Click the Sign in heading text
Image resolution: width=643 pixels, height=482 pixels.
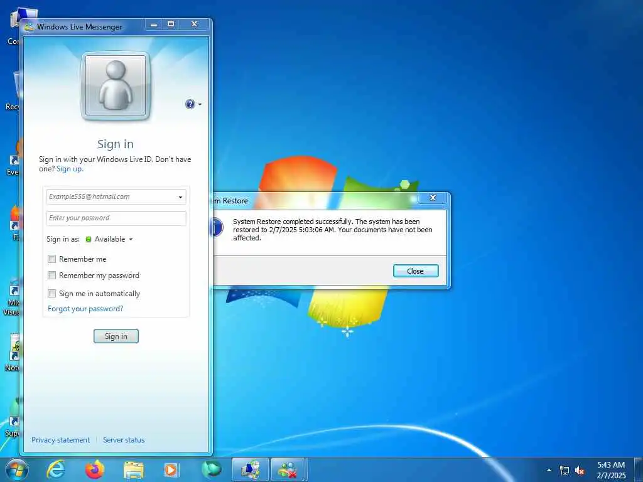point(116,144)
